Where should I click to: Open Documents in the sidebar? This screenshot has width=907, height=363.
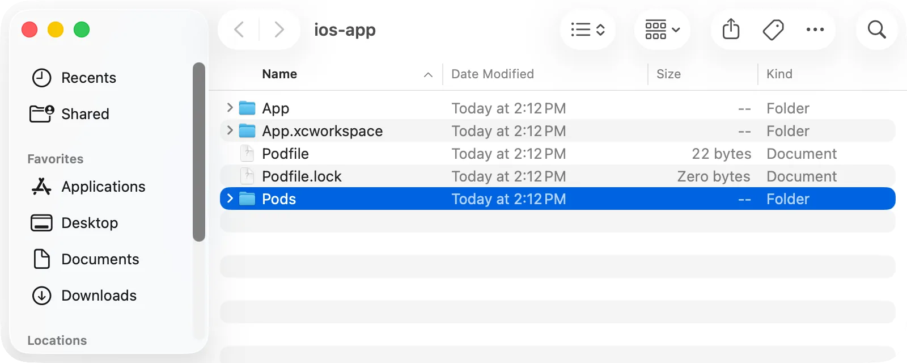[101, 259]
